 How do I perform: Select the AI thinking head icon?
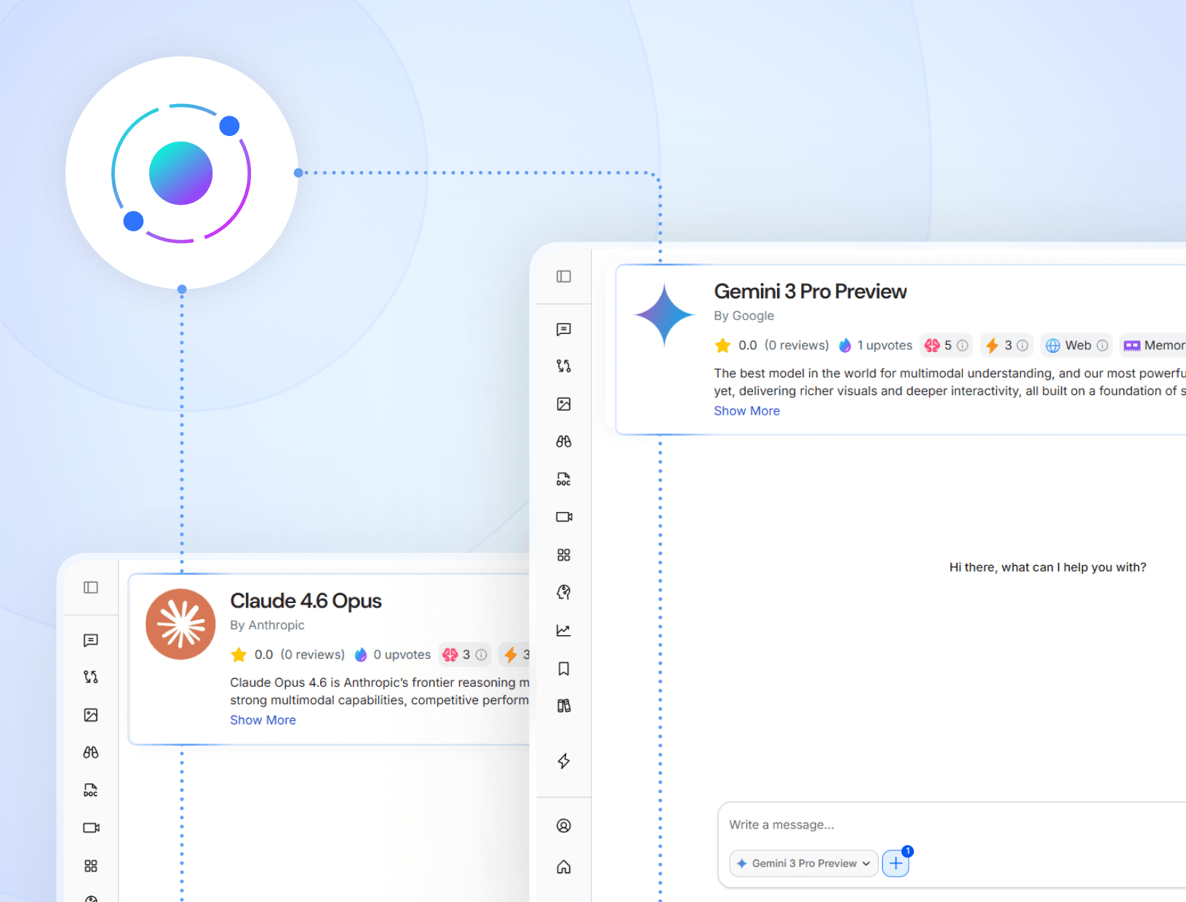pos(564,591)
